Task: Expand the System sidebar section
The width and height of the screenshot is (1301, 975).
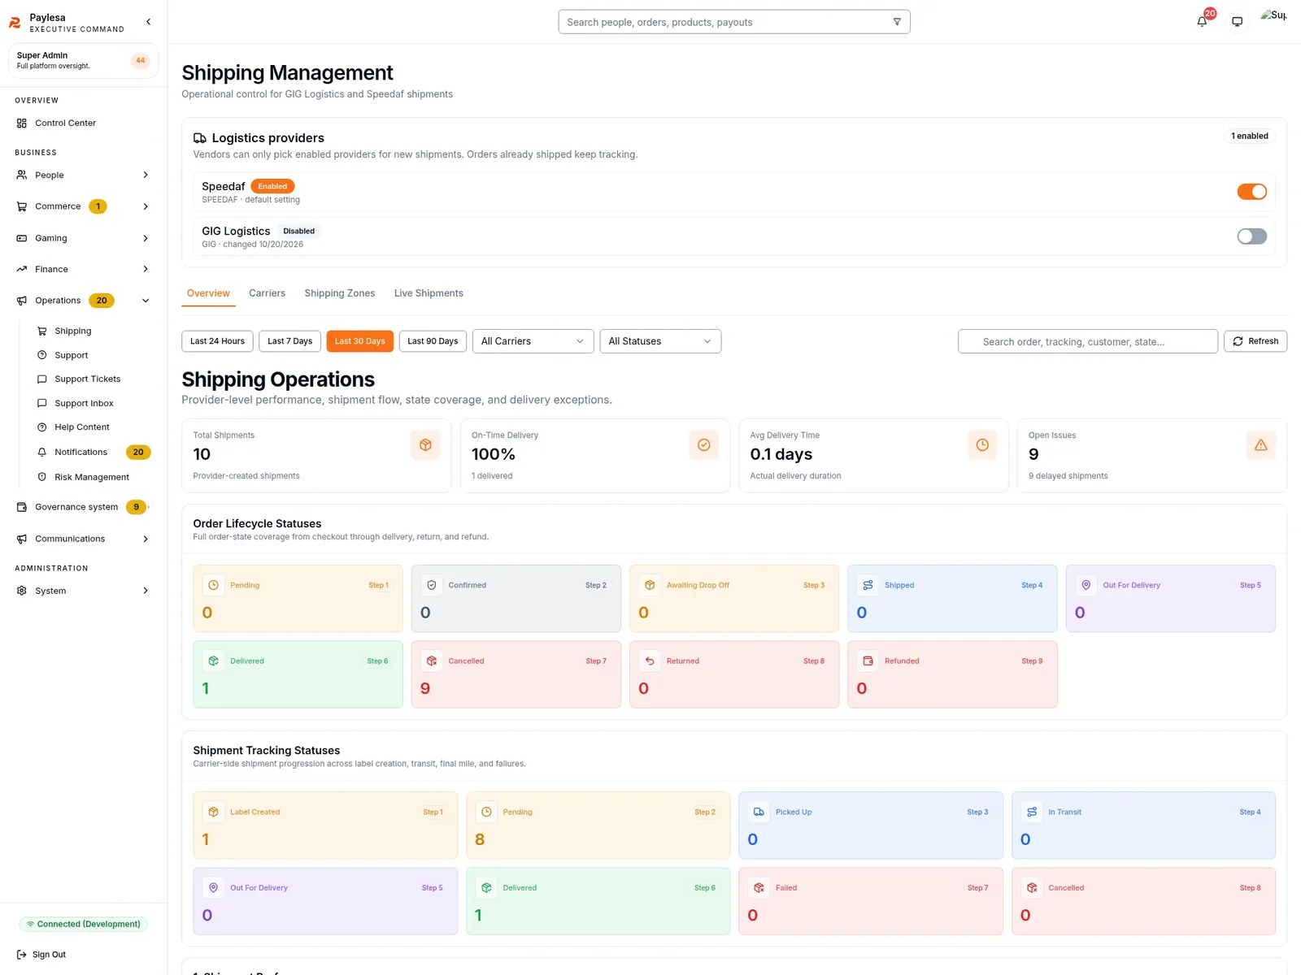Action: click(84, 591)
